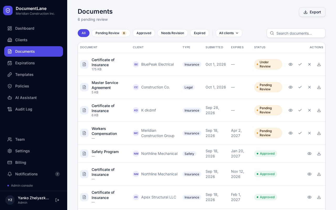This screenshot has width=336, height=210.
Task: Open the AI Assistant
Action: click(34, 98)
